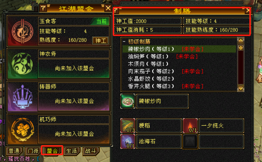Open help in the 江湖盟会 panel
262x162 pixels.
coord(43,8)
